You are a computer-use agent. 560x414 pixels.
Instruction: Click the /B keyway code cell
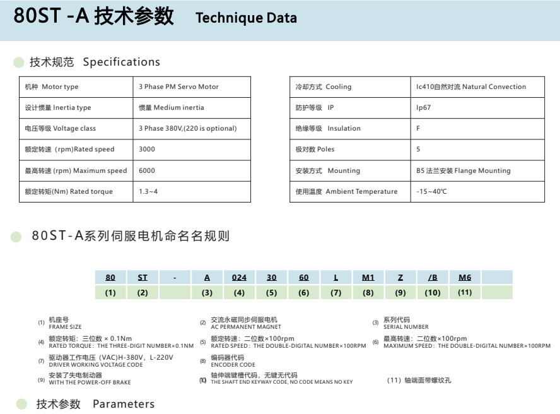(433, 277)
